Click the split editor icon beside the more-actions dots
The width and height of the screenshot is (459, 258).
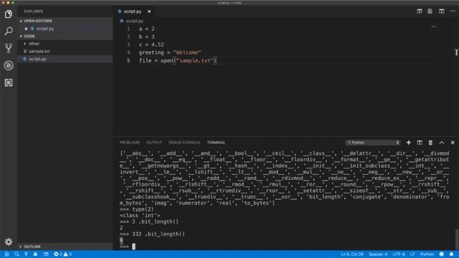tap(442, 11)
